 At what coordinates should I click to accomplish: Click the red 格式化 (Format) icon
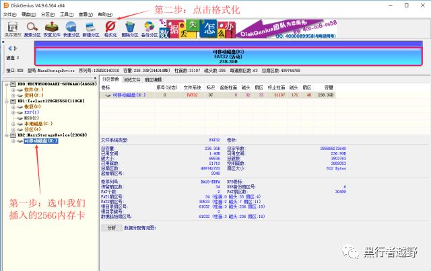tap(110, 28)
